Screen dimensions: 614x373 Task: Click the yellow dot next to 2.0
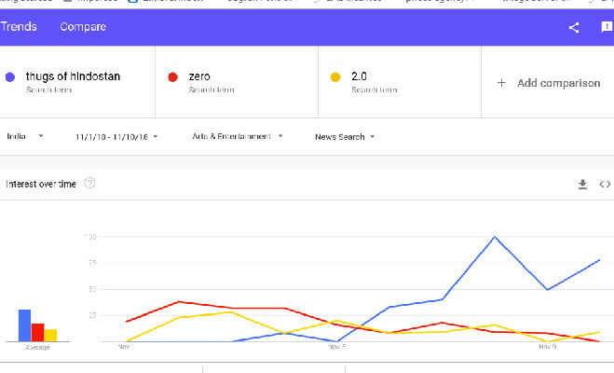[335, 77]
